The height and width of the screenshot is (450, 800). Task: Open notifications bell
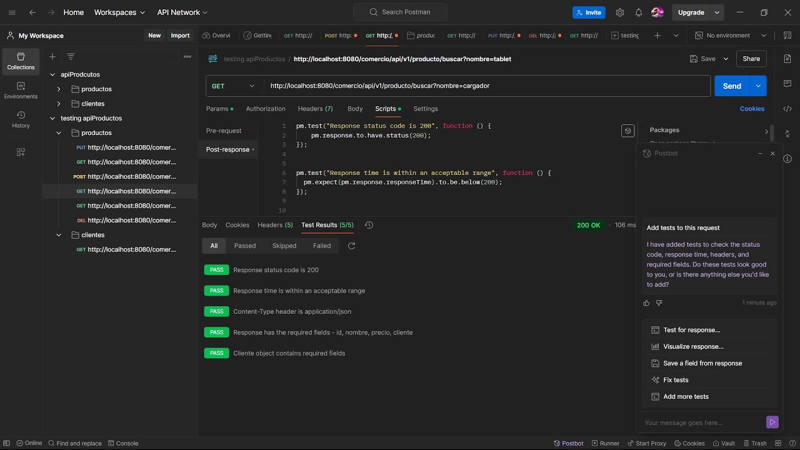[639, 12]
